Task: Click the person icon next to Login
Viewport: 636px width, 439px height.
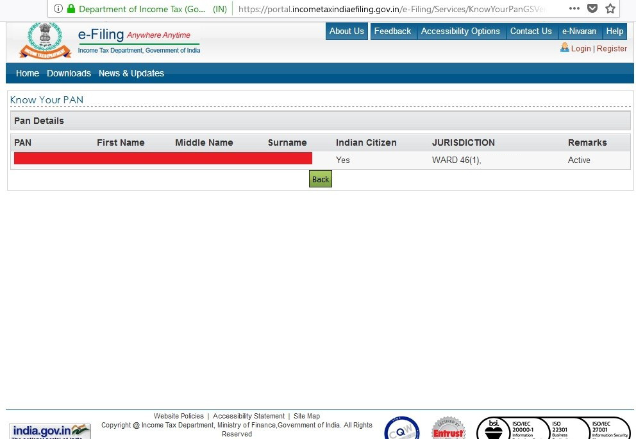Action: click(564, 48)
